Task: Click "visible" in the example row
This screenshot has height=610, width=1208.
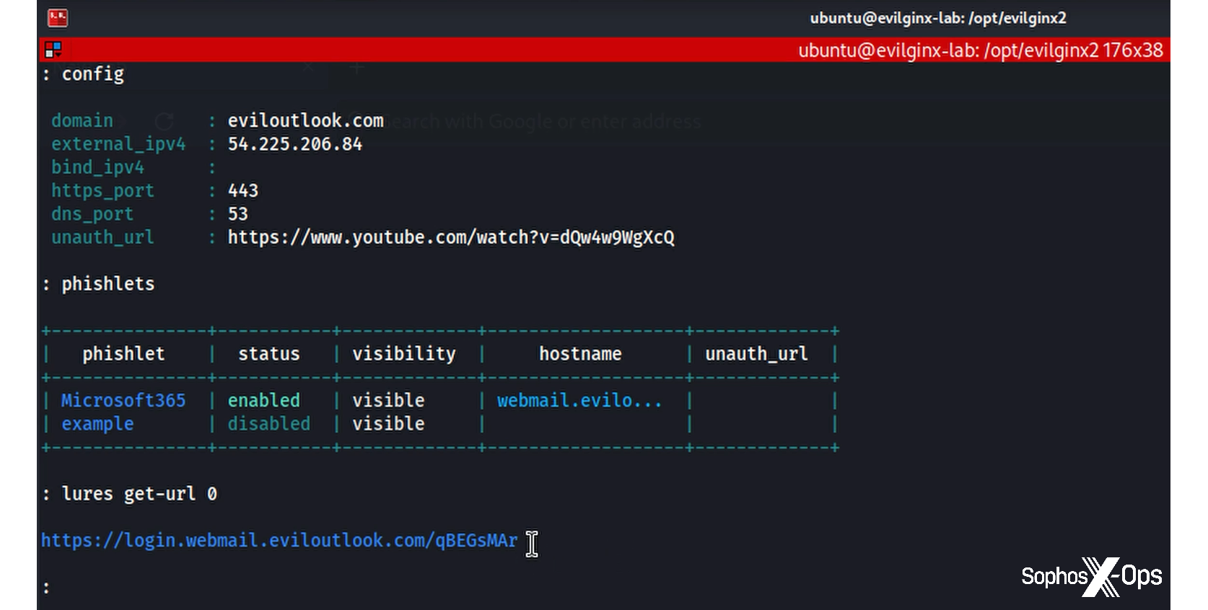Action: pos(388,424)
